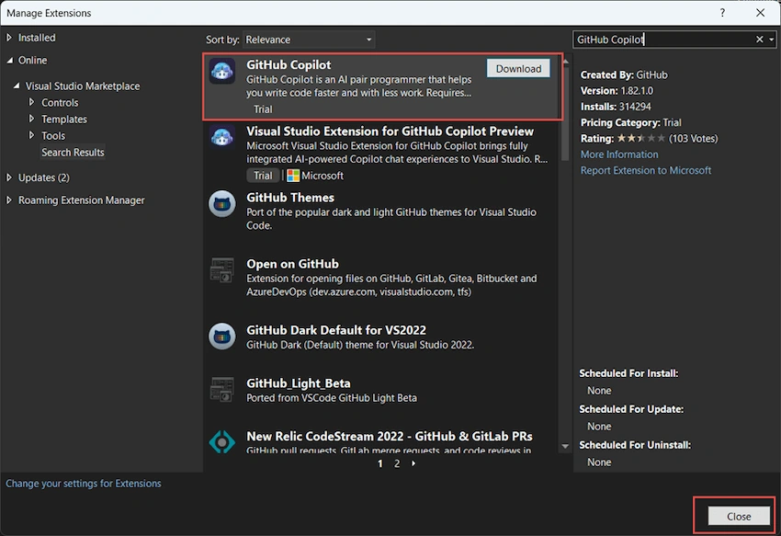Open the Sort by Relevance dropdown
781x536 pixels.
[x=309, y=40]
